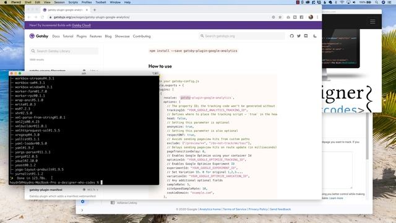The image size is (396, 223).
Task: Click the Send feedback footer link
Action: tap(280, 209)
